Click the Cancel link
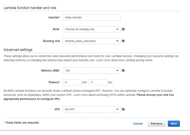190x135 pixels. click(x=138, y=124)
